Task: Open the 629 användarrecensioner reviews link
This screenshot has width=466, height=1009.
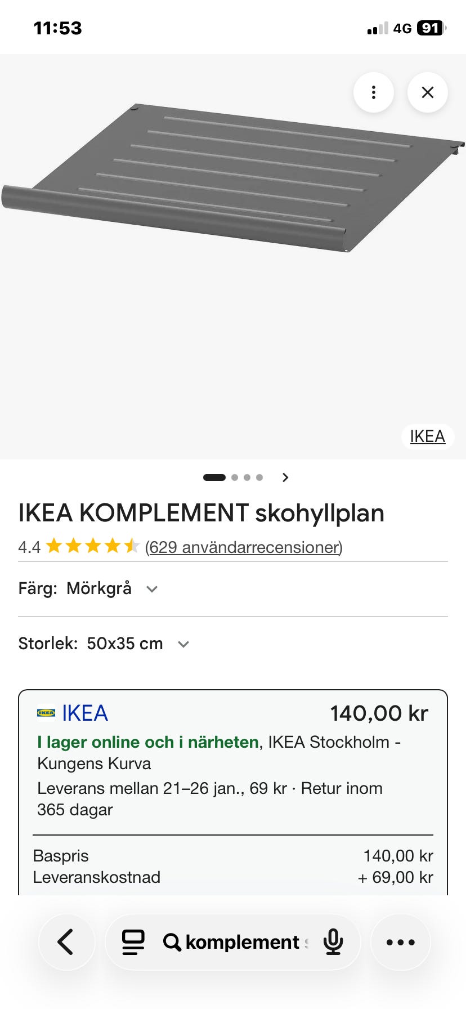Action: point(244,547)
